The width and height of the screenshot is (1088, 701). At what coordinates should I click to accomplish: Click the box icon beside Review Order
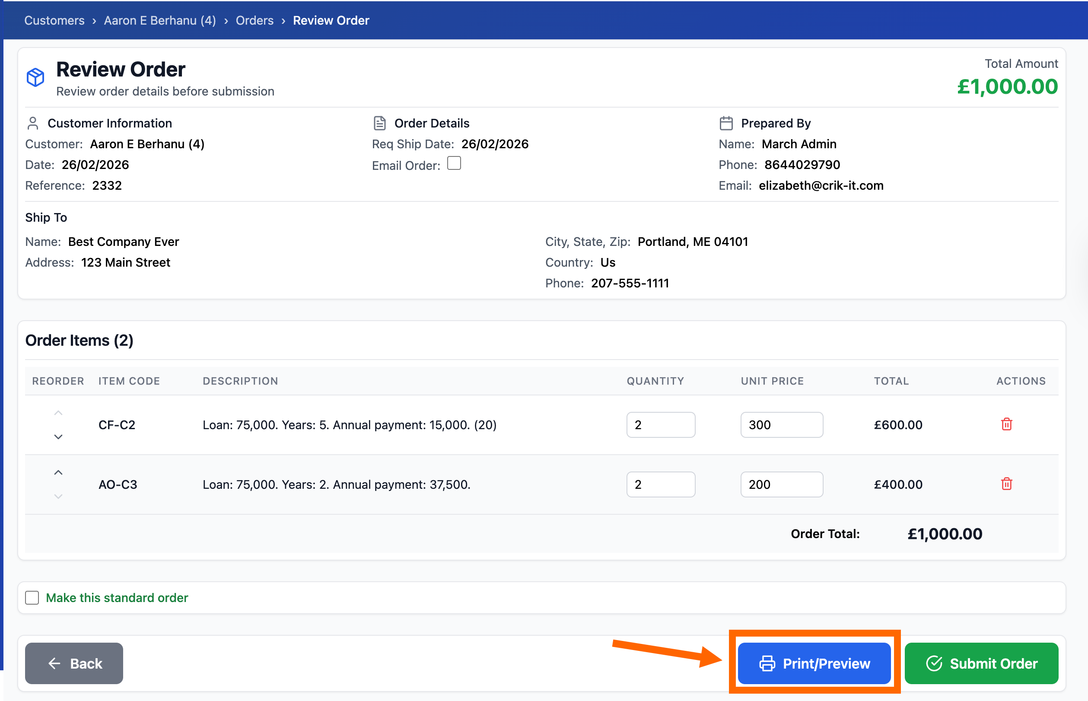coord(35,77)
